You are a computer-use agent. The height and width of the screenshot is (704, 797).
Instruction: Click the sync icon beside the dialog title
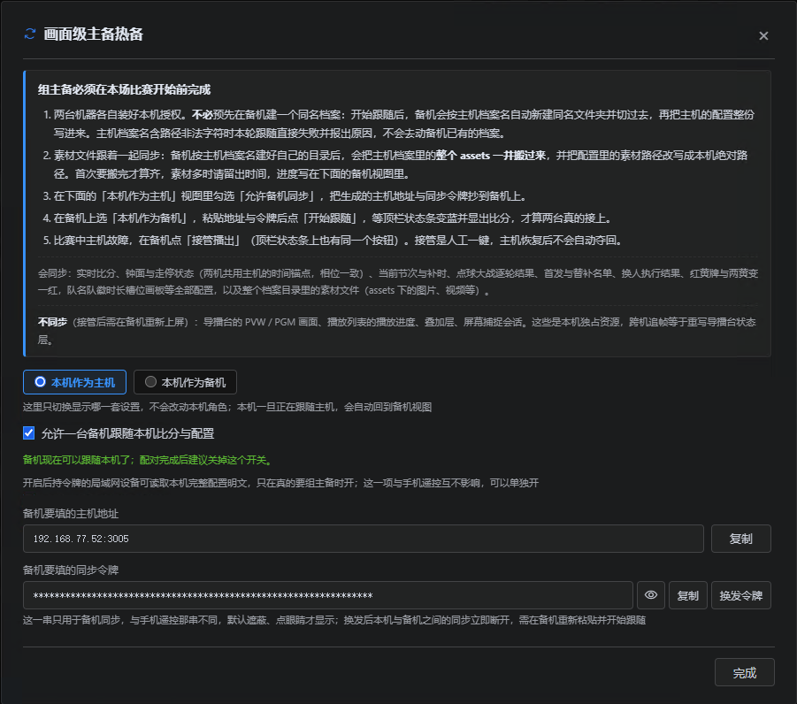(x=30, y=34)
